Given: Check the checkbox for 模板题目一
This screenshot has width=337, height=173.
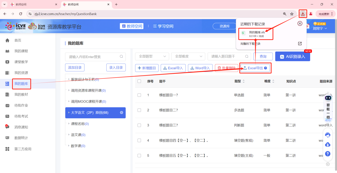Looking at the screenshot, I should click(x=139, y=95).
